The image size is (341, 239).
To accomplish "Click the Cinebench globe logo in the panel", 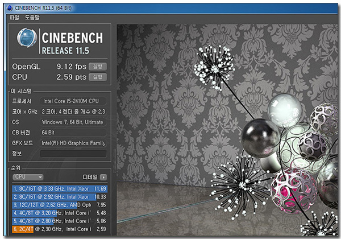I will click(x=27, y=38).
